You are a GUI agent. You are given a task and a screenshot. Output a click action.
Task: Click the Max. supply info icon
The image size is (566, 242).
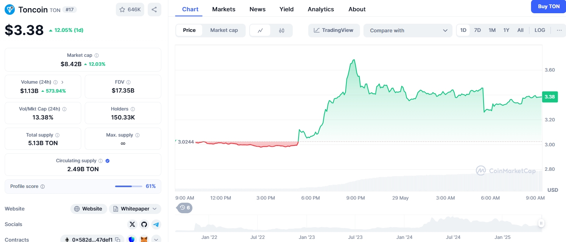(137, 135)
